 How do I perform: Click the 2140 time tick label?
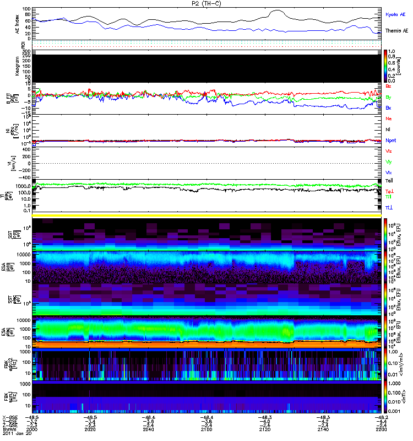coord(323,429)
